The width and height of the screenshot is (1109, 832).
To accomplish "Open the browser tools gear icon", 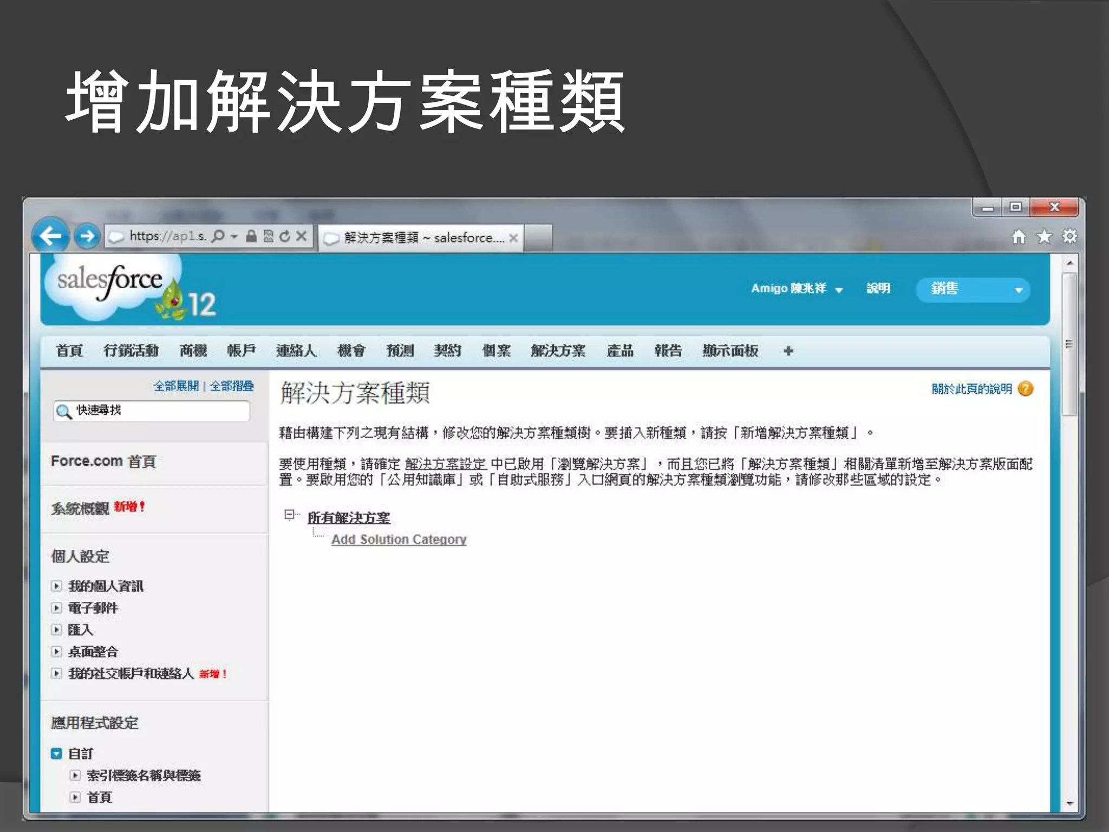I will (x=1069, y=237).
